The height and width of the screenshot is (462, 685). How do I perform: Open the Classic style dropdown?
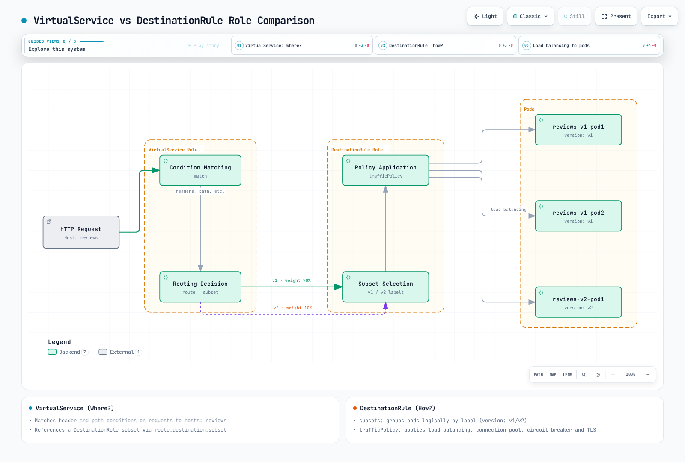[x=530, y=16]
